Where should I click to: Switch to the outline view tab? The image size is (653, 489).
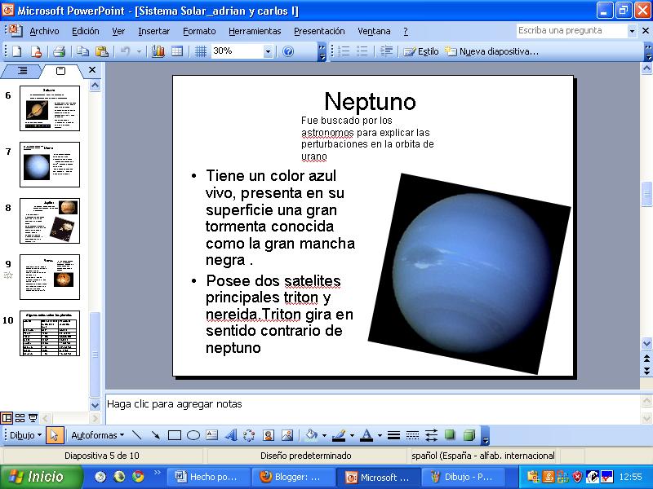[23, 71]
